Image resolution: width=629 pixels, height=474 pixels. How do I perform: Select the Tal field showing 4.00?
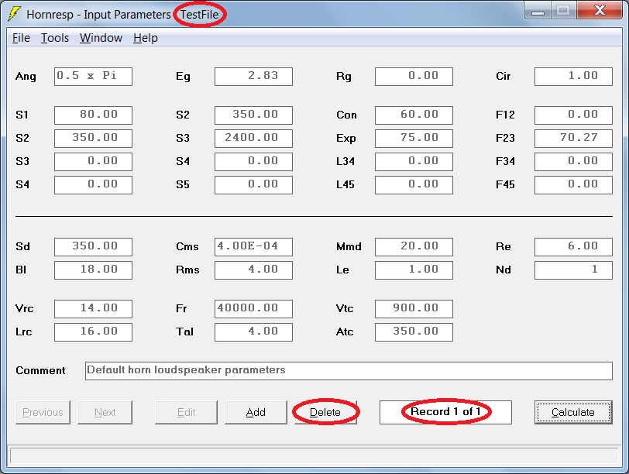point(253,332)
